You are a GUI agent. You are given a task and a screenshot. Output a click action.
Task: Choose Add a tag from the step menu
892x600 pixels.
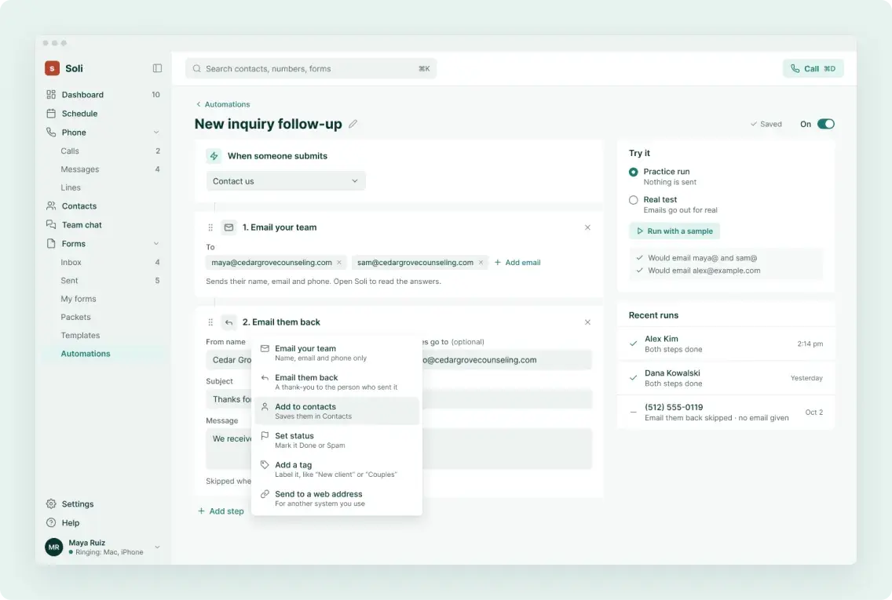(x=337, y=469)
